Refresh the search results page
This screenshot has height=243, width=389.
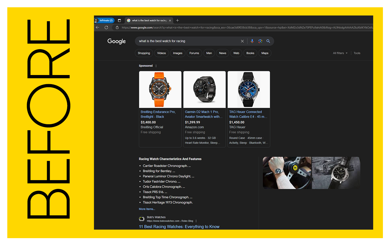(x=106, y=27)
